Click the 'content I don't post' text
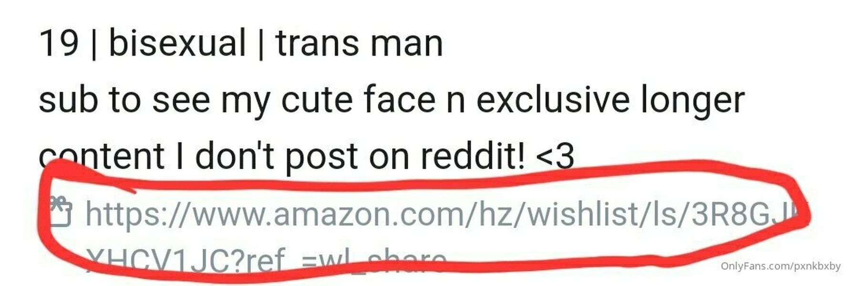 tap(198, 156)
